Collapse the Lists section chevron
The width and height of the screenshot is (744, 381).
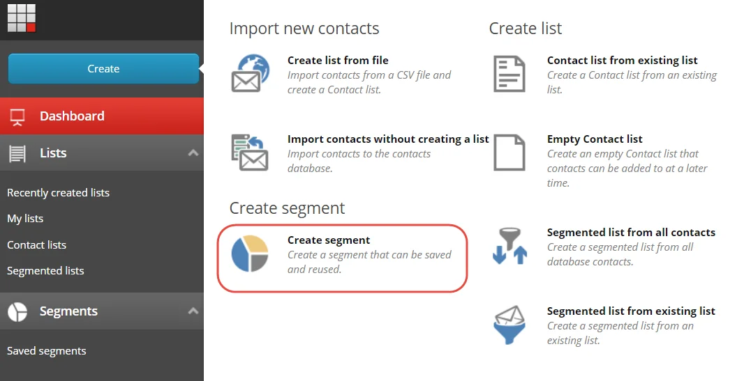coord(193,153)
